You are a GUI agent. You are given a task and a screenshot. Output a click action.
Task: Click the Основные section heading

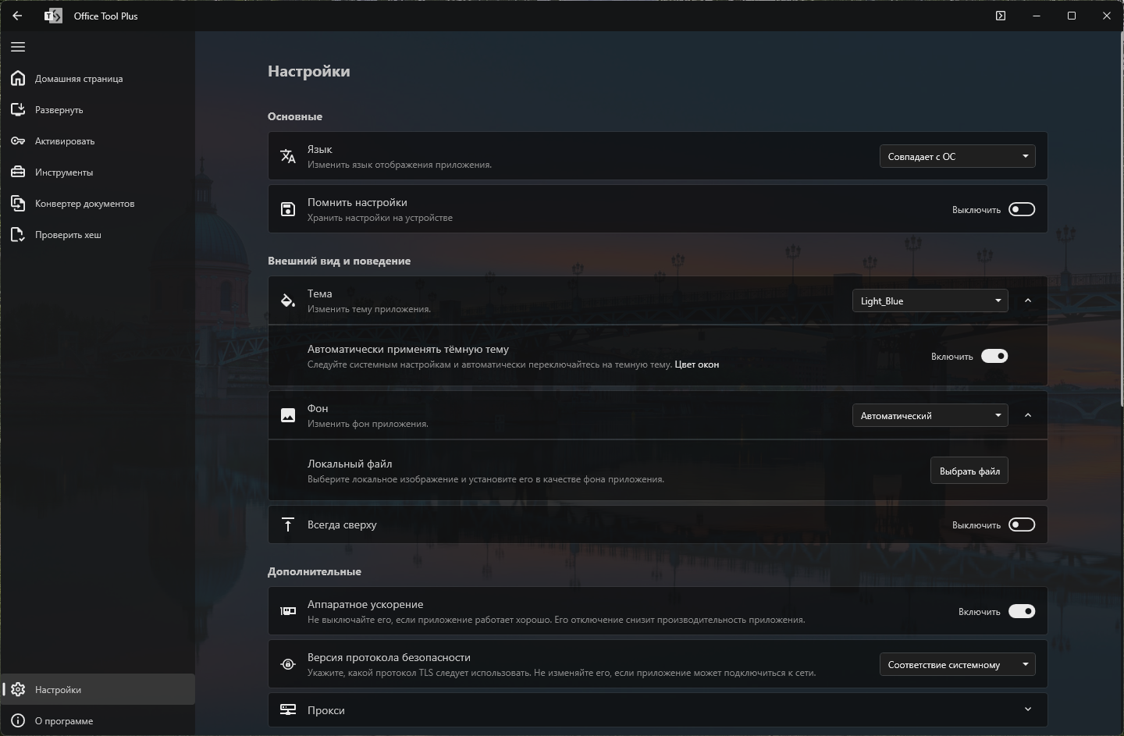pos(295,116)
